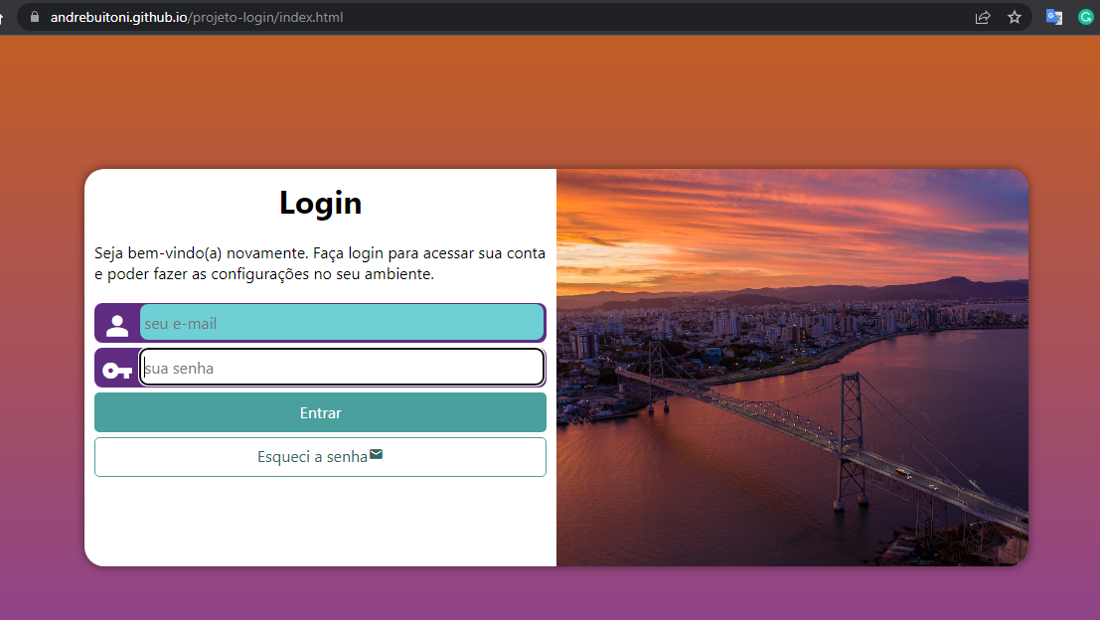Click the Login heading
Viewport: 1100px width, 620px height.
(320, 203)
